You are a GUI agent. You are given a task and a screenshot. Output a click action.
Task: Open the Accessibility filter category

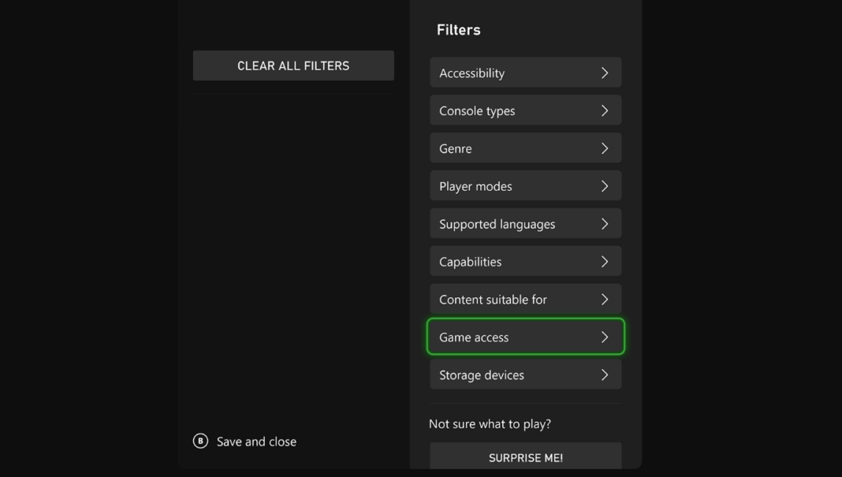click(x=526, y=73)
